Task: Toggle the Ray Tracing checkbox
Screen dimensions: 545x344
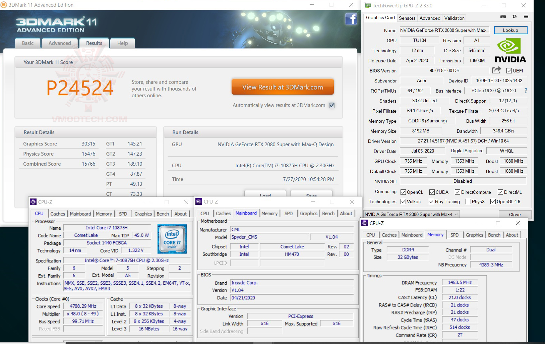Action: [x=431, y=202]
